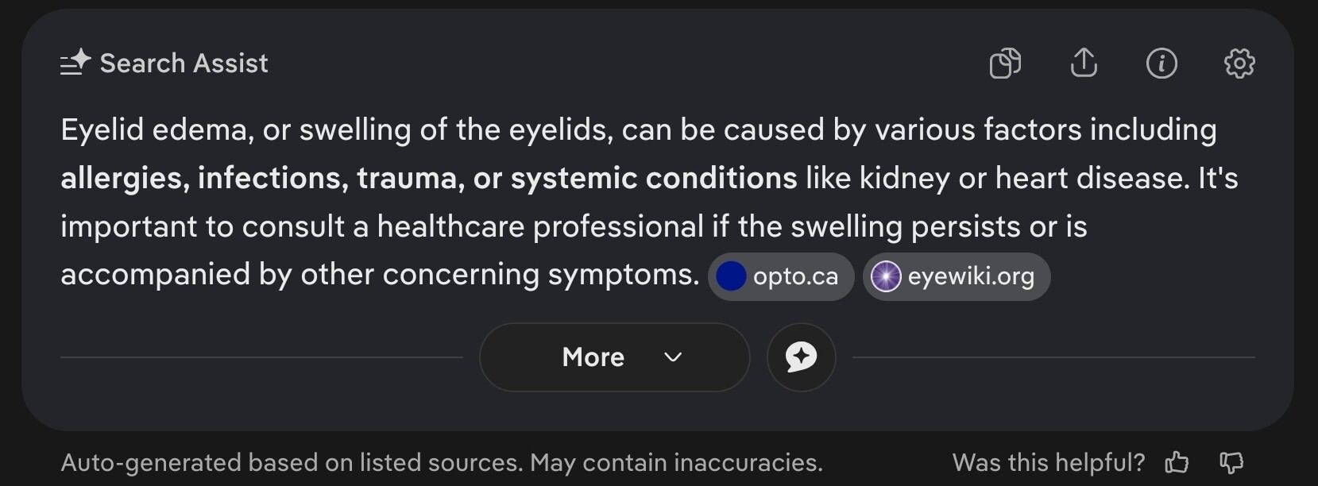Click the "Was this helpful?" label
The width and height of the screenshot is (1318, 486).
click(1049, 462)
